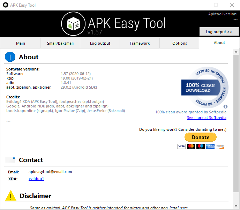The height and width of the screenshot is (210, 240).
Task: Click the Apktool version label
Action: click(x=223, y=14)
